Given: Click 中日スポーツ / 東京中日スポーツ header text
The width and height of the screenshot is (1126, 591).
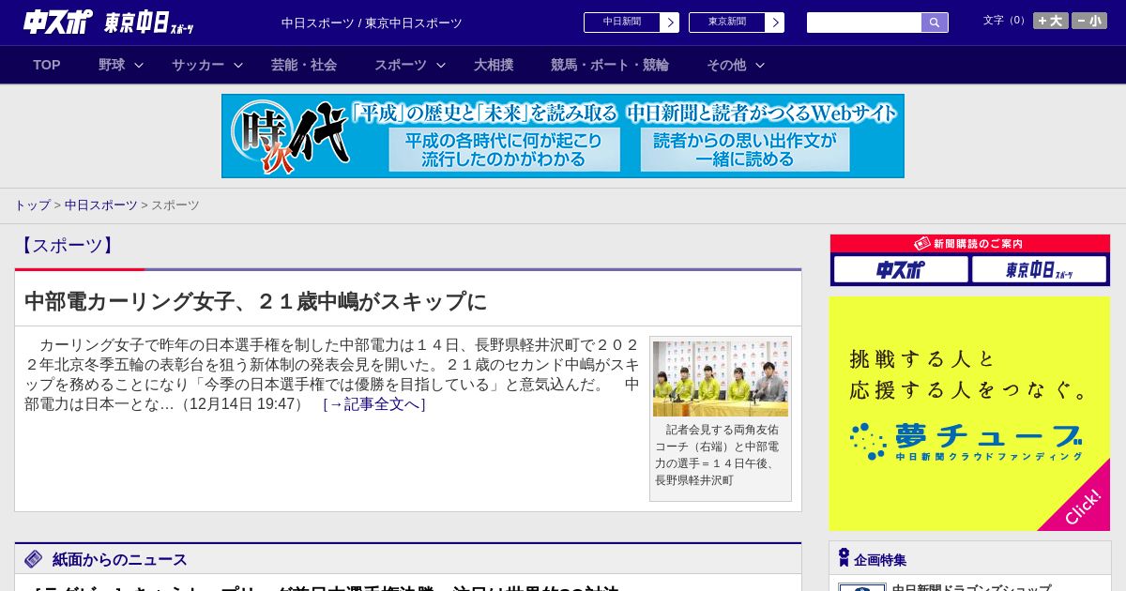Looking at the screenshot, I should tap(372, 23).
